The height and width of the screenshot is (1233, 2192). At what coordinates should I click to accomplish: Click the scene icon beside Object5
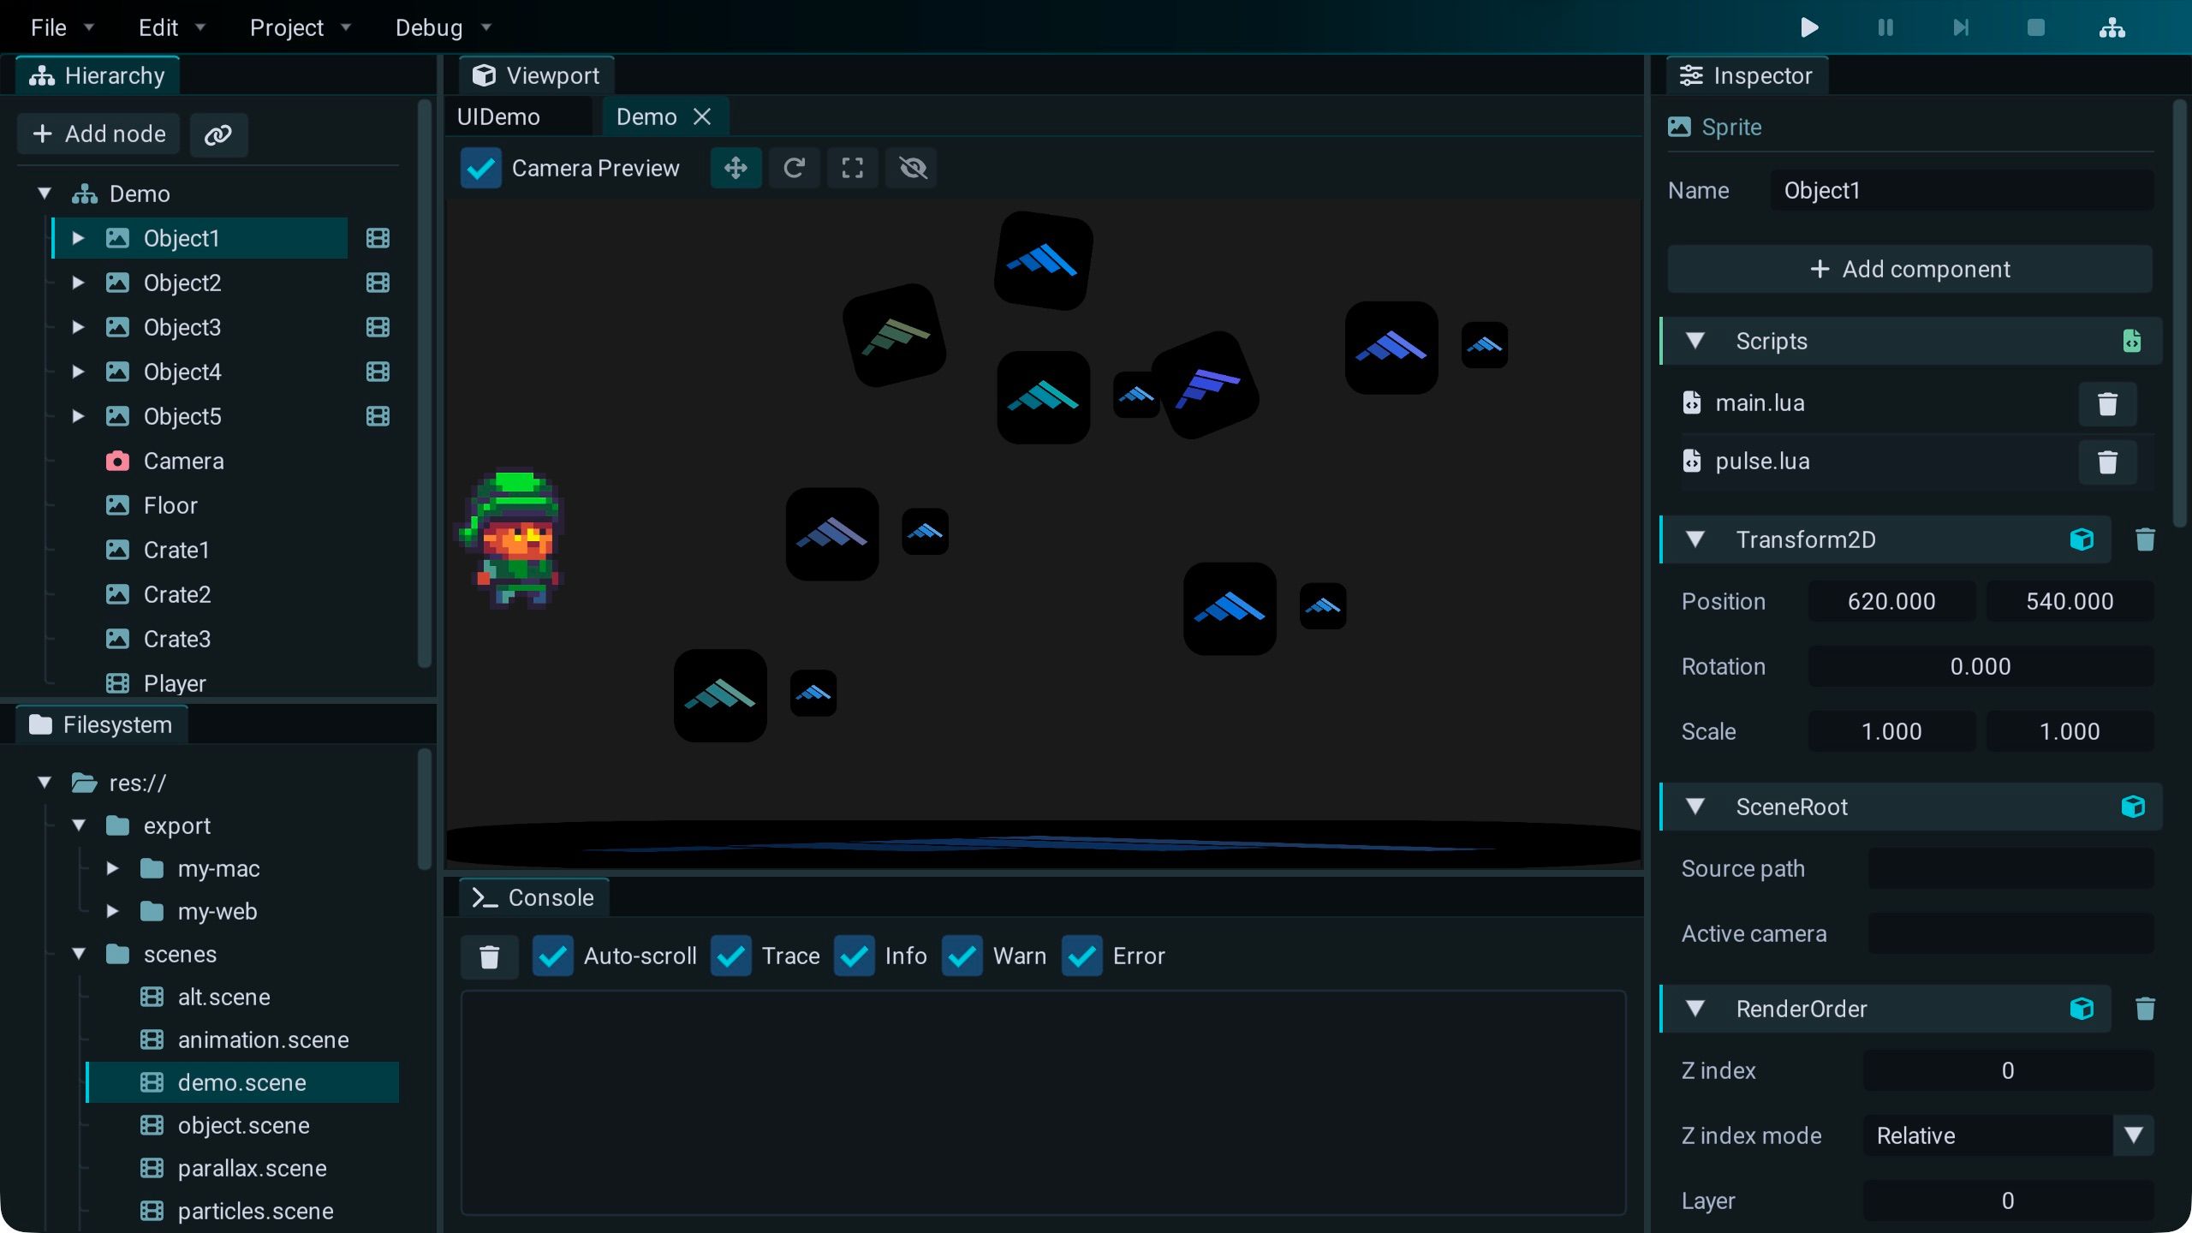pyautogui.click(x=378, y=416)
